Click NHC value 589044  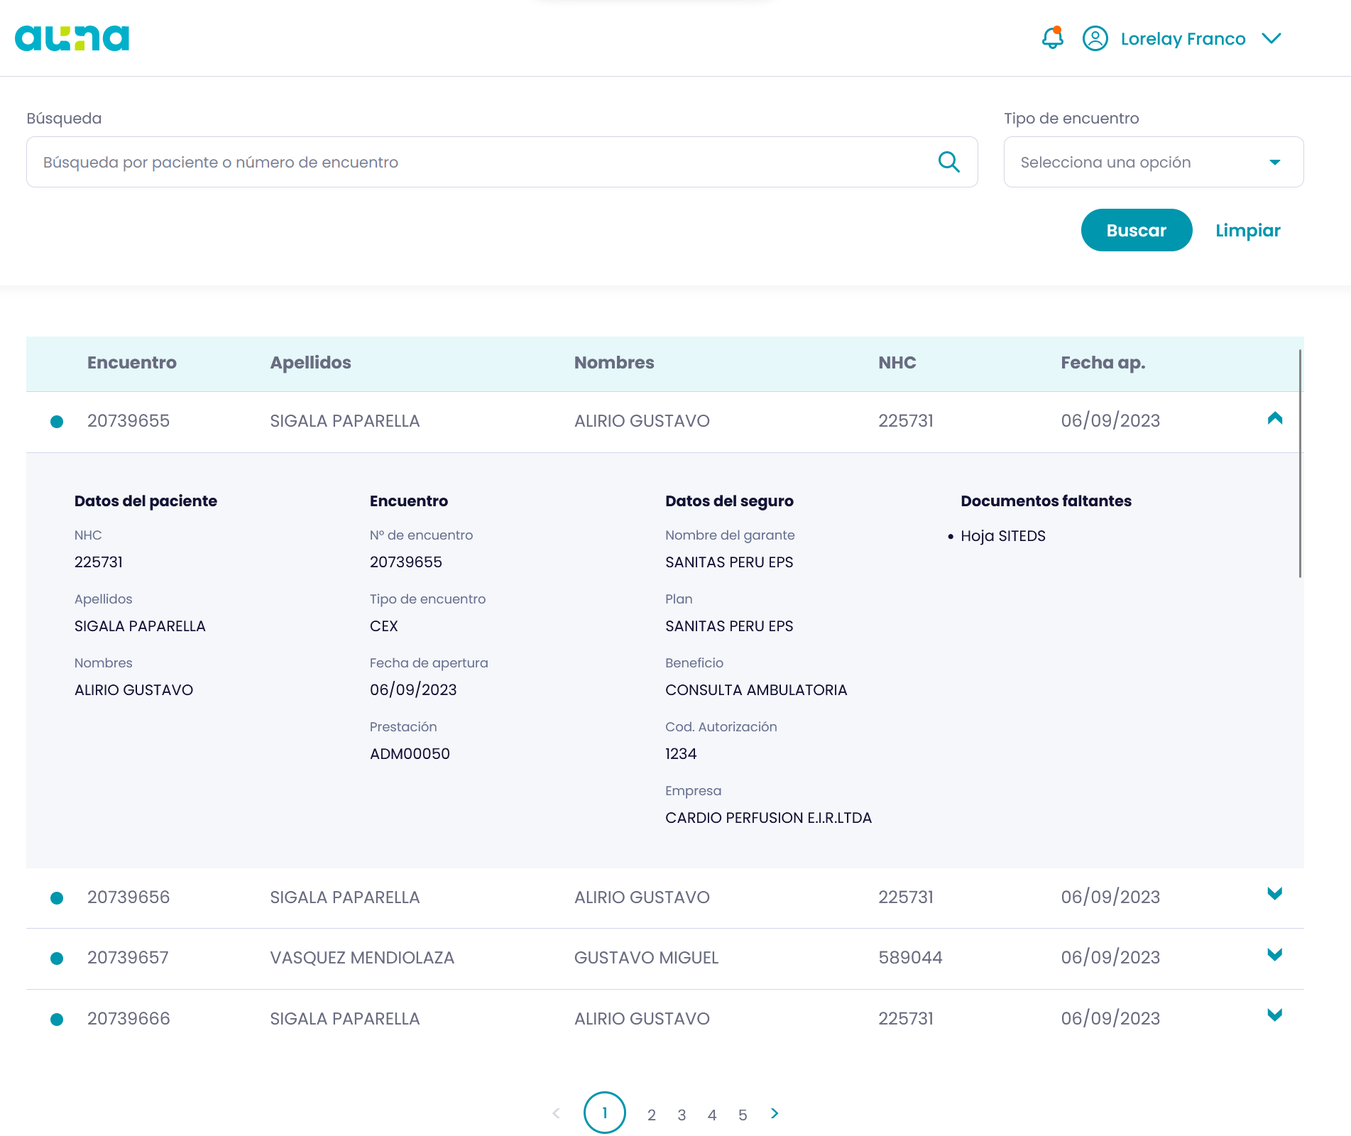coord(910,958)
